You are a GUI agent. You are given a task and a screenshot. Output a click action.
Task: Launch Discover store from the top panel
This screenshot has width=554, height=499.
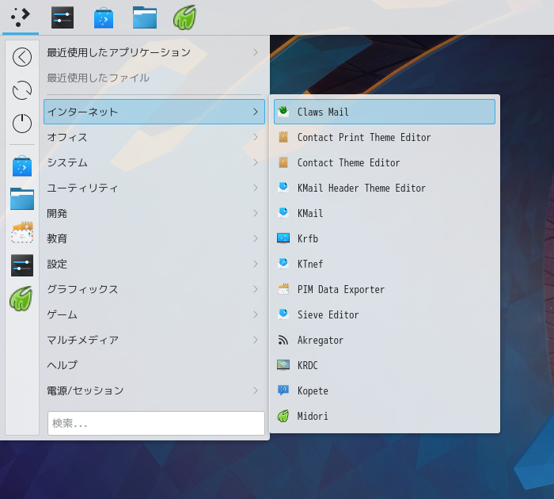pos(104,18)
